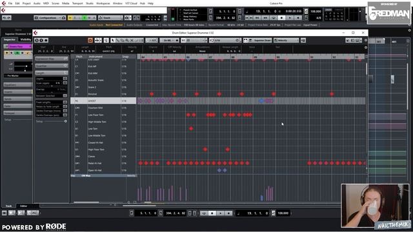Open the Superior Drummer drum map dropdown
This screenshot has width=413, height=232.
pos(260,40)
